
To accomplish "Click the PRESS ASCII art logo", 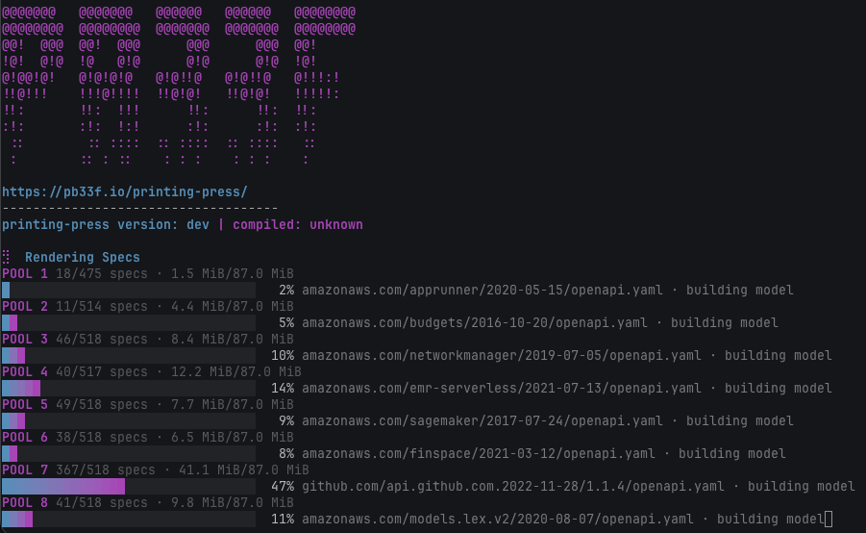I will click(x=179, y=86).
